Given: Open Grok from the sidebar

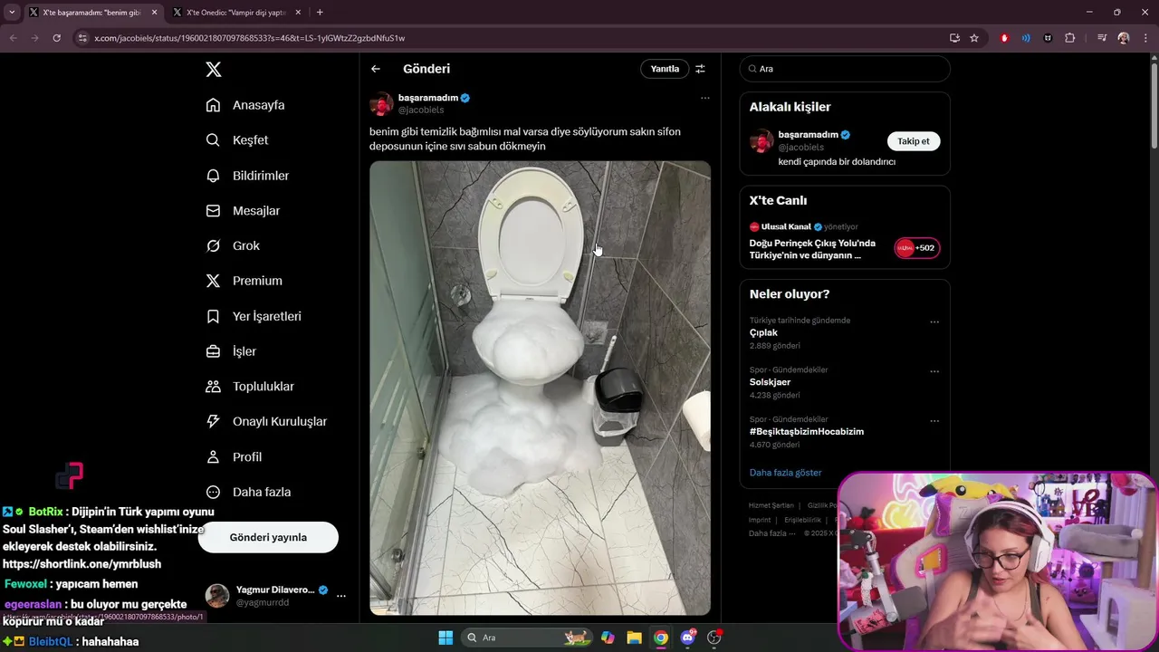Looking at the screenshot, I should point(233,246).
